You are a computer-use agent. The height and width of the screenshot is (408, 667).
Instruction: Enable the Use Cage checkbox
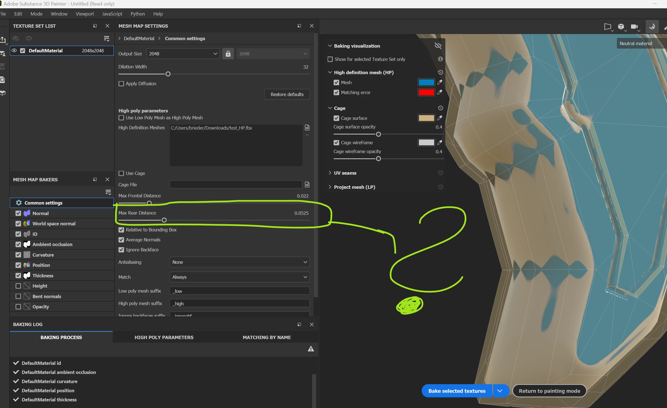tap(121, 173)
